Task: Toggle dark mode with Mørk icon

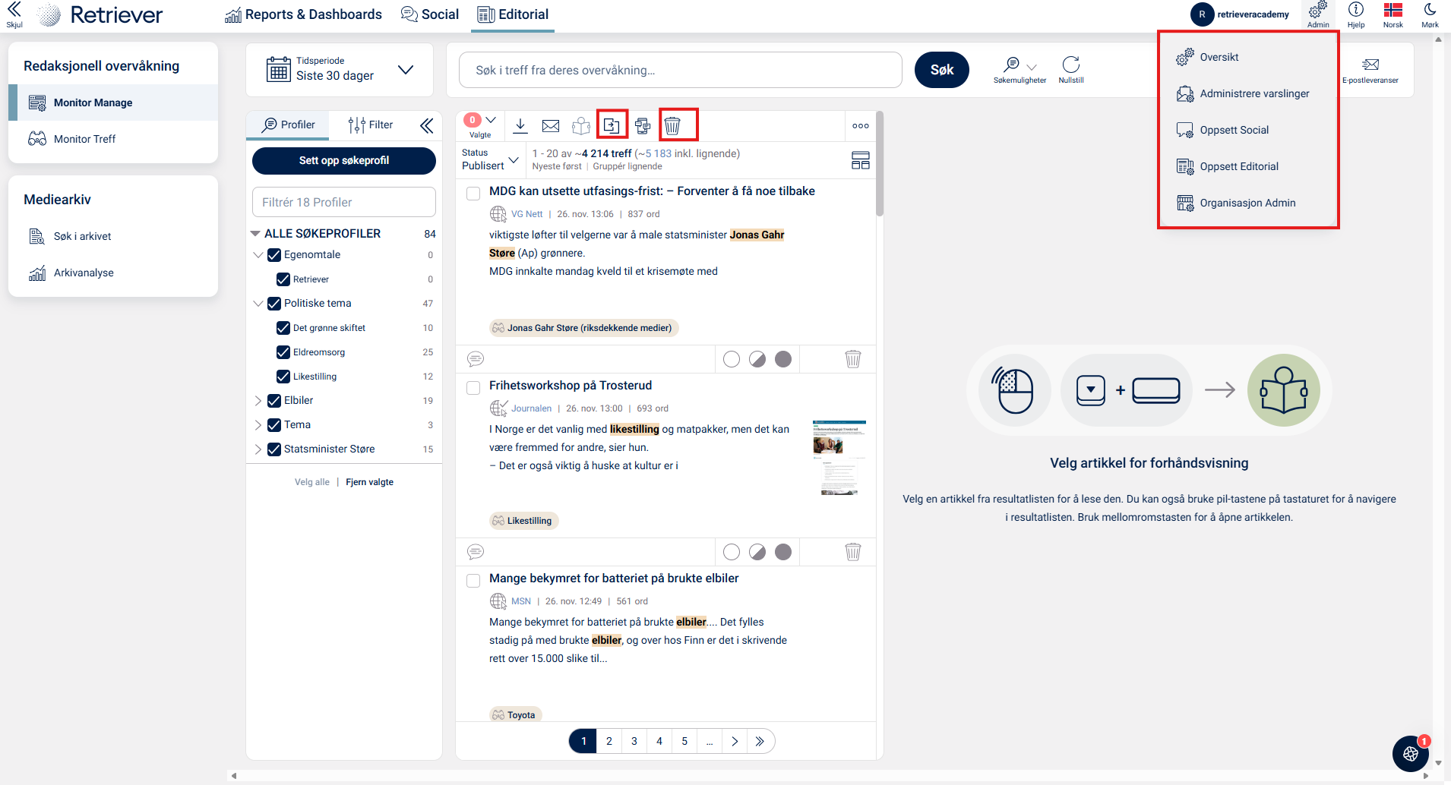Action: click(1430, 14)
